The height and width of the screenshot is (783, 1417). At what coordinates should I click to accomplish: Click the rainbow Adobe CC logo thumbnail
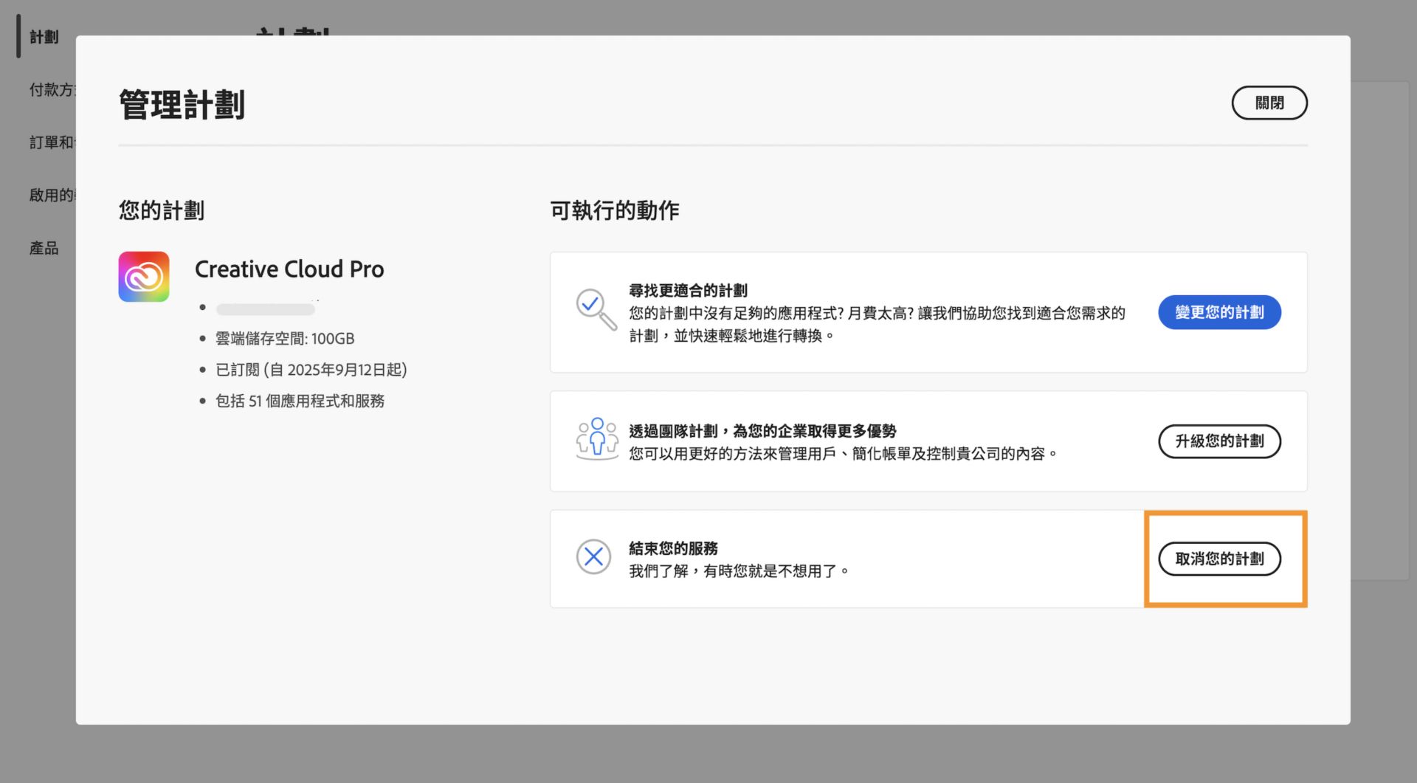144,276
